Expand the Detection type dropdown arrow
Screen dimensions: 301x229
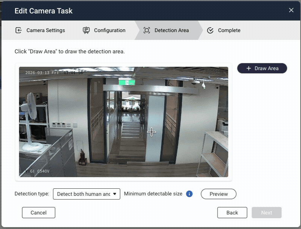pos(115,194)
